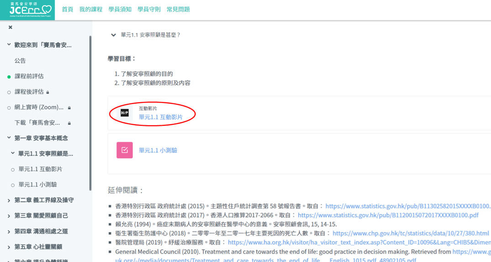491x262 pixels.
Task: Open the 單元1.1 小測驗 link
Action: tap(158, 150)
